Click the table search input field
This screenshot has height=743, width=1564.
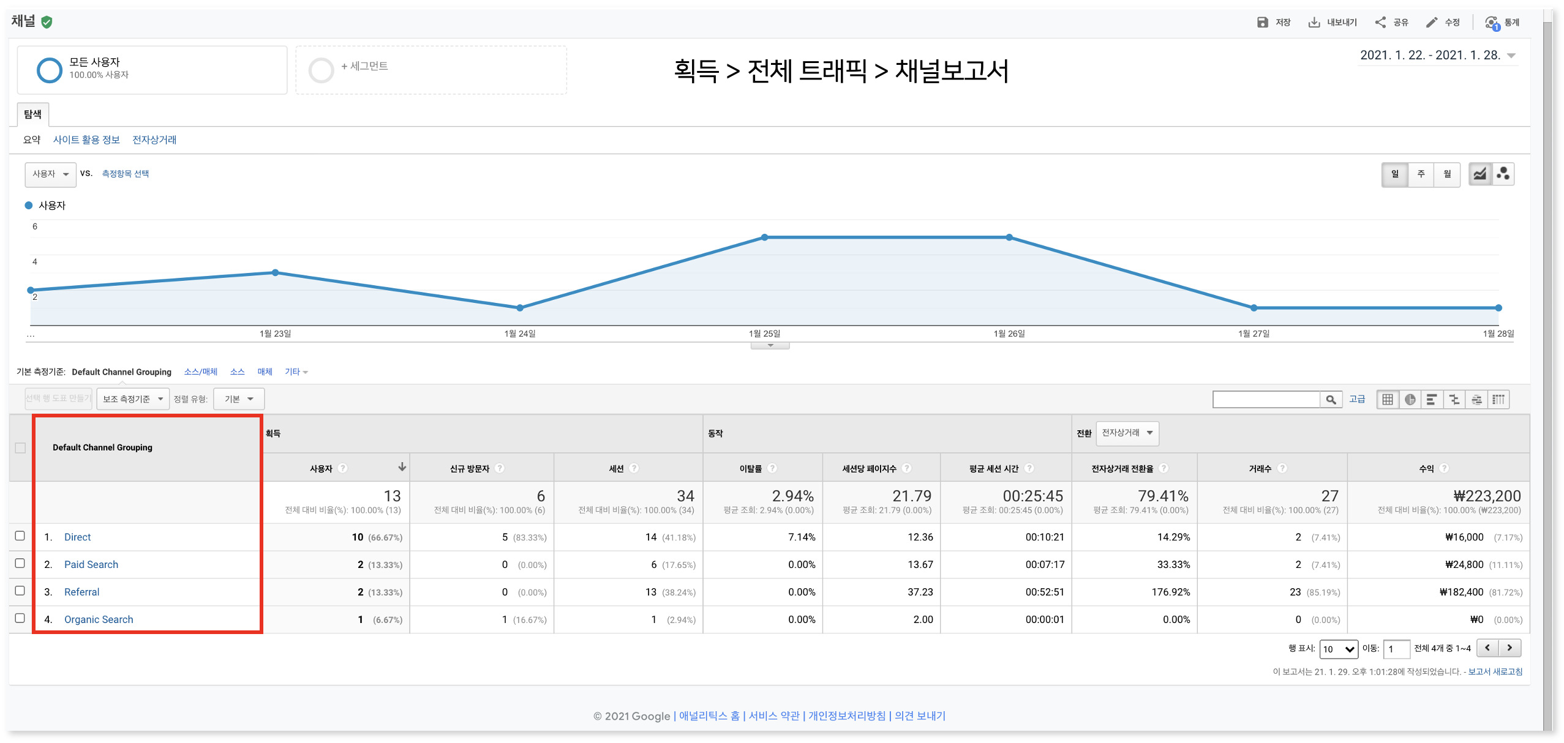pyautogui.click(x=1266, y=400)
